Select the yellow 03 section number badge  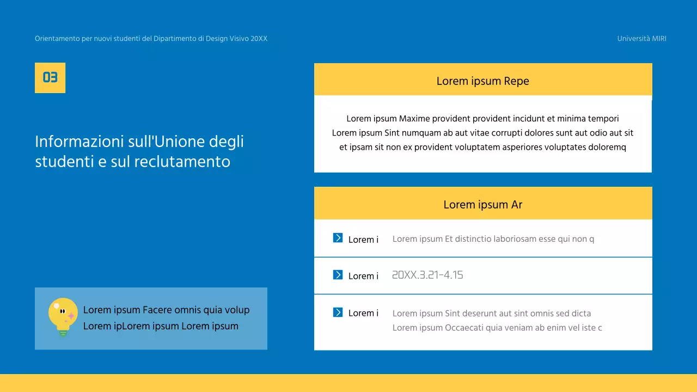click(x=50, y=77)
